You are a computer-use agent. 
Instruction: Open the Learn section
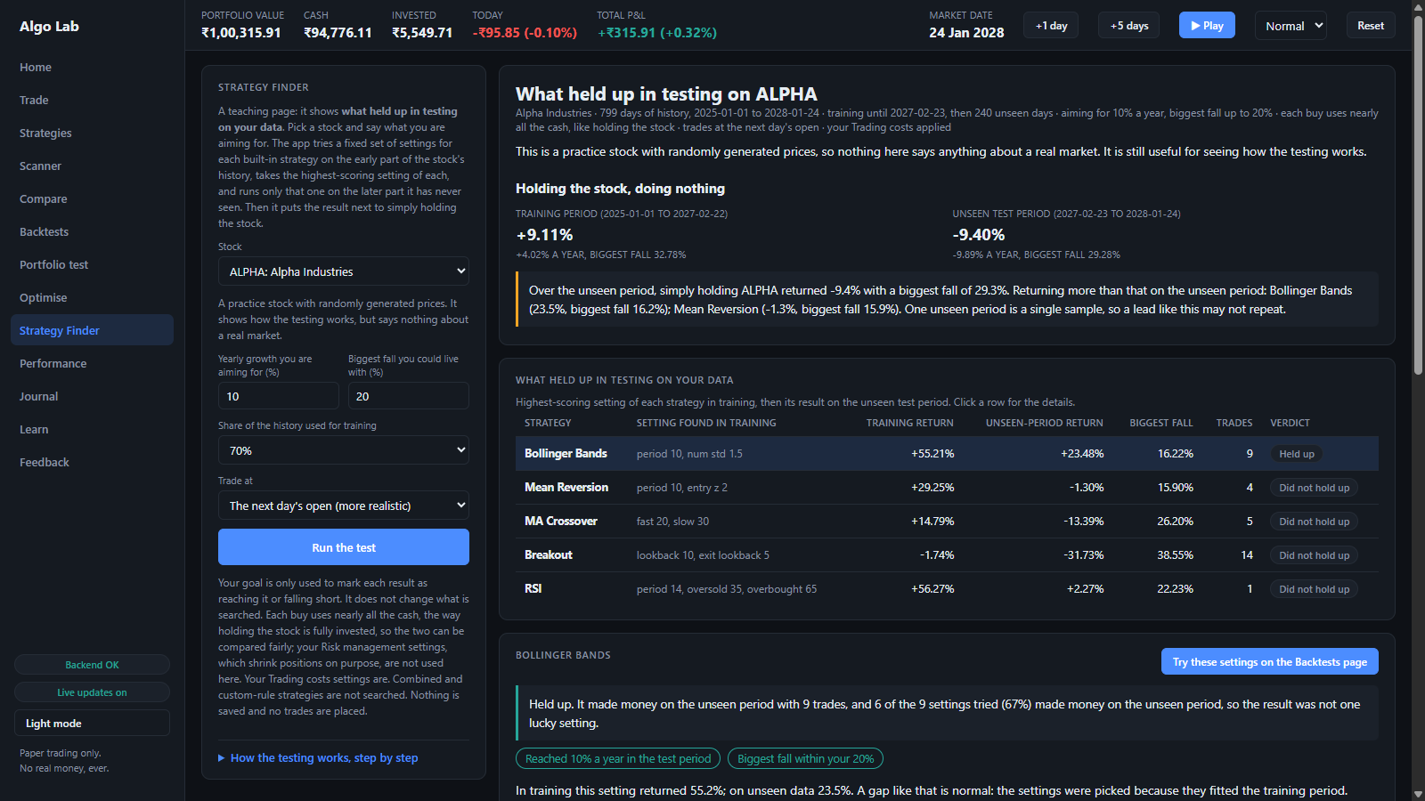[92, 430]
